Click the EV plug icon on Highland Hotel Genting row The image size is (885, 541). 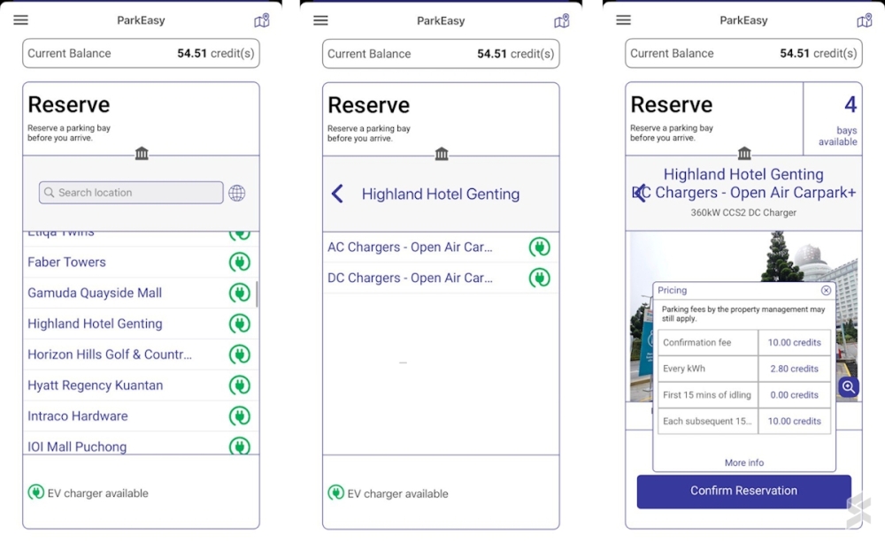(240, 324)
